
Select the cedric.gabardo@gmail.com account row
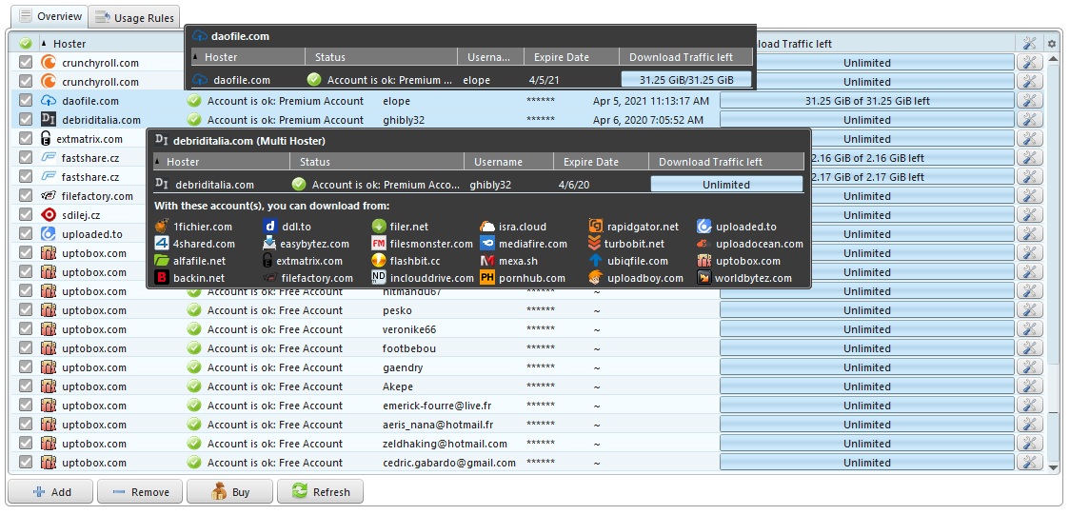pyautogui.click(x=525, y=463)
